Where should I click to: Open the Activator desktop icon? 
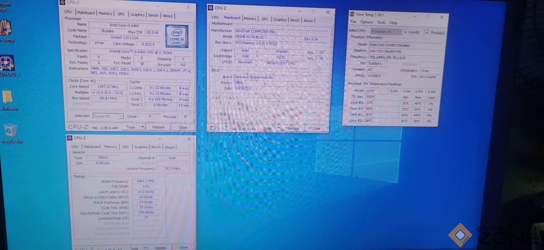click(9, 100)
